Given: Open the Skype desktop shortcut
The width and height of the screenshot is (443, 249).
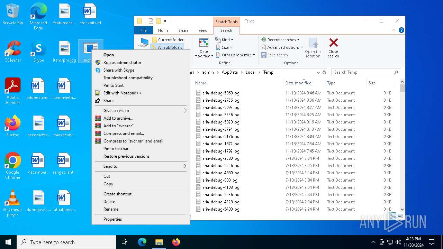Looking at the screenshot, I should [38, 52].
